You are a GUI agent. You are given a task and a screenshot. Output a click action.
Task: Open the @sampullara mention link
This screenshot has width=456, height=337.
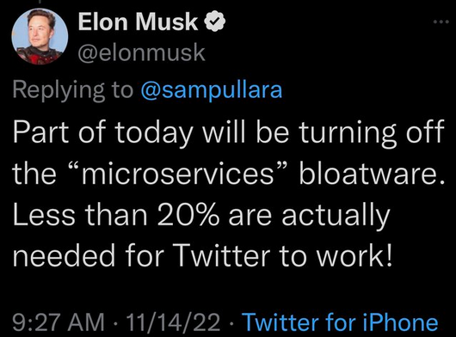click(212, 90)
